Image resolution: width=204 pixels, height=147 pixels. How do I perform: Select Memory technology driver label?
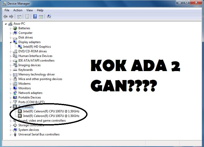pyautogui.click(x=36, y=74)
